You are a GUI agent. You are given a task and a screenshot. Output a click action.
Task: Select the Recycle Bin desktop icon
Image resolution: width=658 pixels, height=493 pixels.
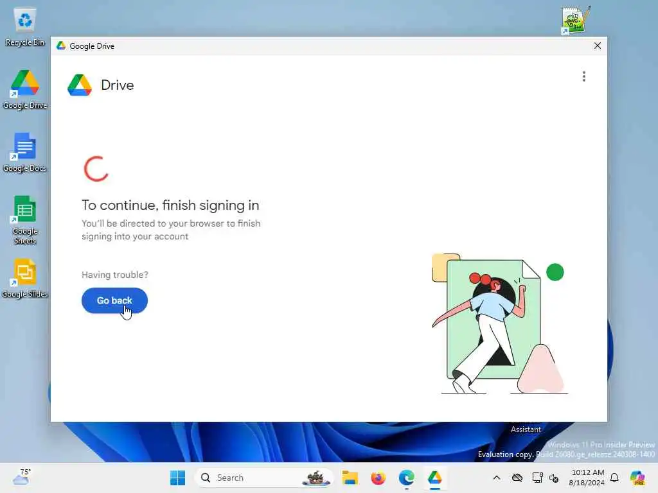tap(25, 27)
